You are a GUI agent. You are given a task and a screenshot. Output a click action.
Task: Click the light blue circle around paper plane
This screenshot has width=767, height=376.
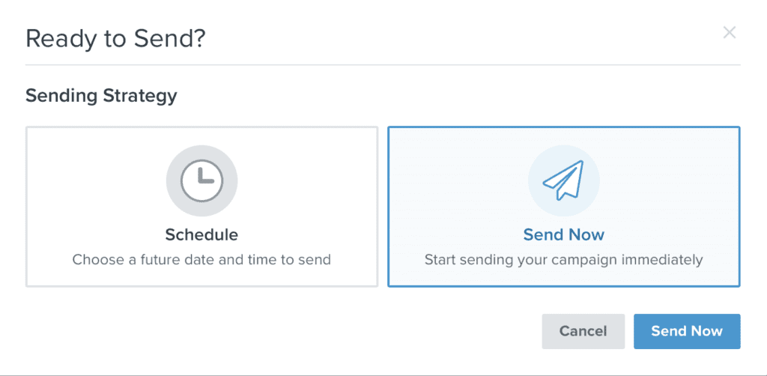coord(563,181)
